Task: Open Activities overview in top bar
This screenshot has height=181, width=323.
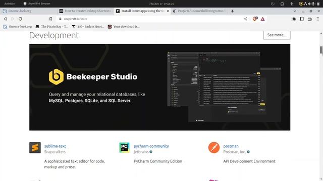Action: [x=9, y=4]
